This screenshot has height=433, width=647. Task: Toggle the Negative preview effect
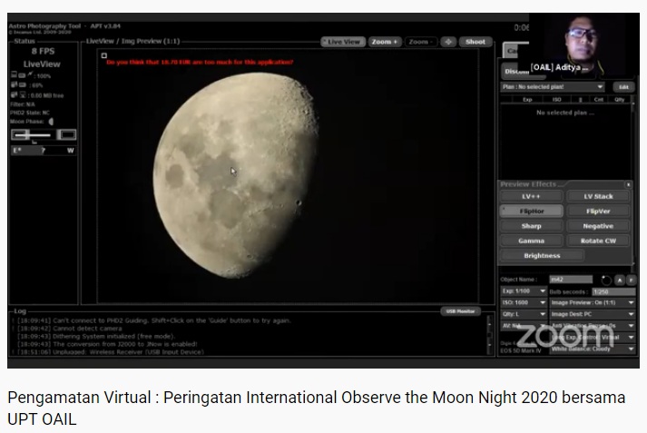point(598,226)
